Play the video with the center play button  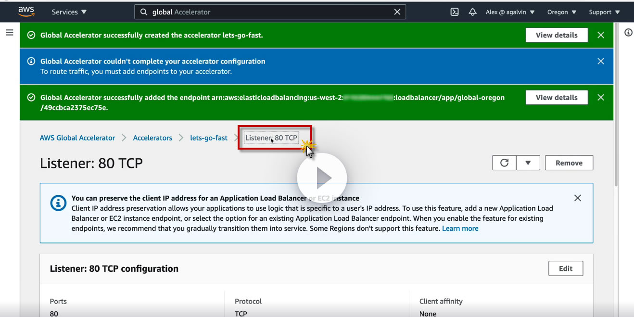click(322, 178)
